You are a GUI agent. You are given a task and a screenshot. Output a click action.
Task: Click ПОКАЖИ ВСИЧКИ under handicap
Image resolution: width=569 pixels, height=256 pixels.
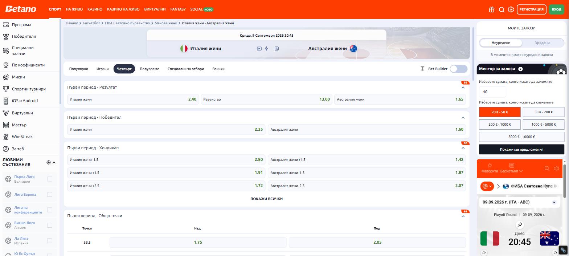266,199
